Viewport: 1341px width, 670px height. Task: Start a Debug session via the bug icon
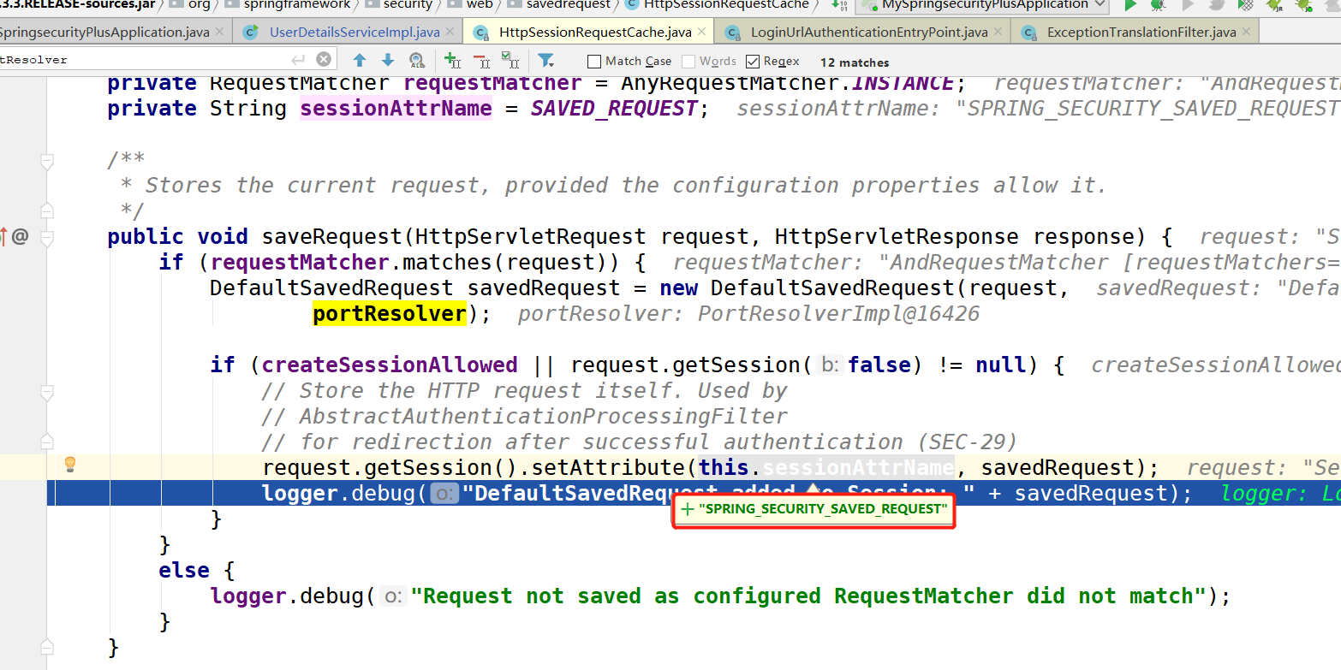[1157, 7]
